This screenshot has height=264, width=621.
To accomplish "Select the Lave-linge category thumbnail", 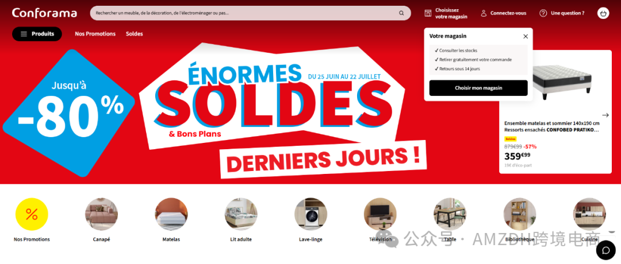I will (x=310, y=214).
